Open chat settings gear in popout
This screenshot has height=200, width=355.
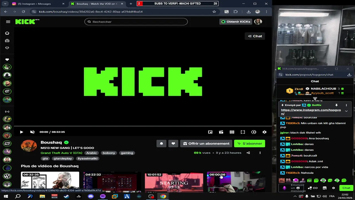(x=333, y=188)
